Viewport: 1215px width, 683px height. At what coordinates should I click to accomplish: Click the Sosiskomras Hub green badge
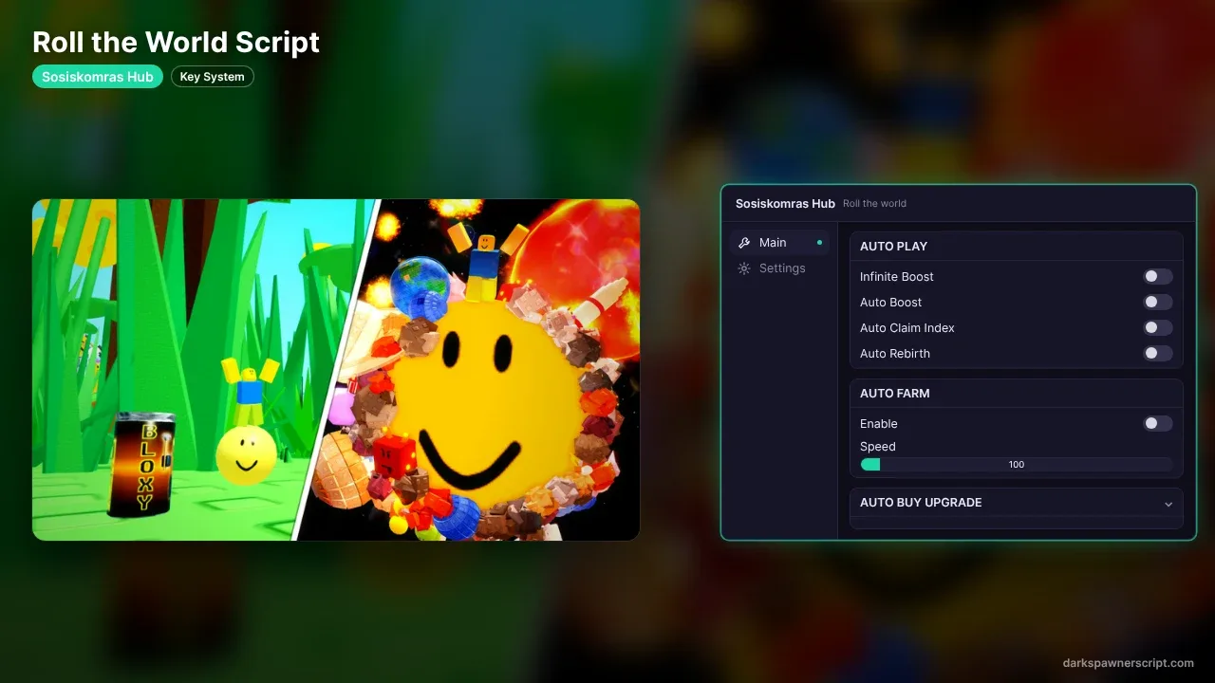(x=98, y=77)
